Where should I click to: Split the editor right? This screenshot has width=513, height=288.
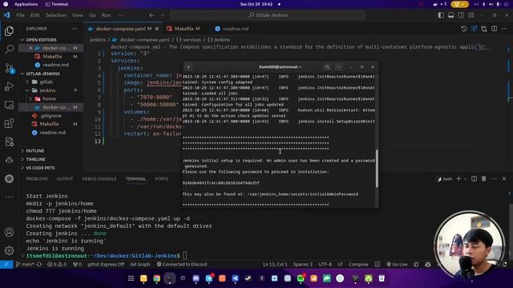tap(494, 29)
